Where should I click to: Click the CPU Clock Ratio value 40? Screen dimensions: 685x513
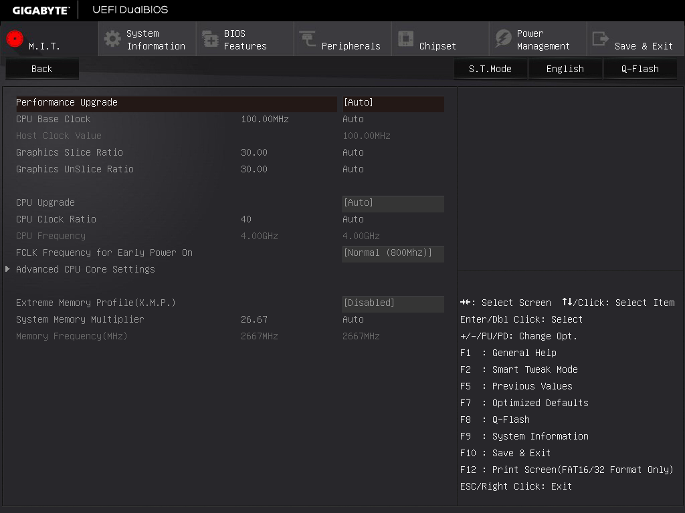coord(246,219)
